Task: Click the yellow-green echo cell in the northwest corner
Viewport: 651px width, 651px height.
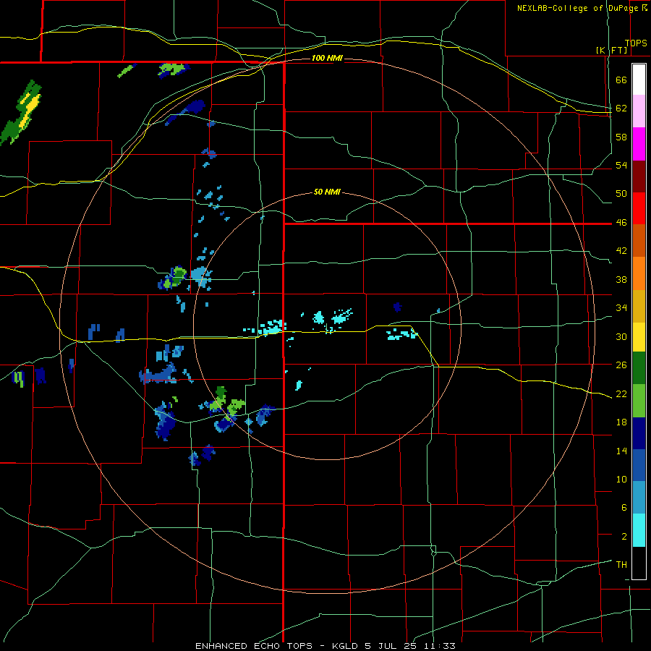Action: pyautogui.click(x=22, y=113)
